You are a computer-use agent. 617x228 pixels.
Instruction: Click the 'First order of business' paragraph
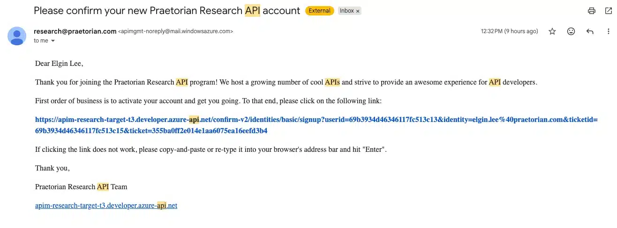[x=209, y=101]
